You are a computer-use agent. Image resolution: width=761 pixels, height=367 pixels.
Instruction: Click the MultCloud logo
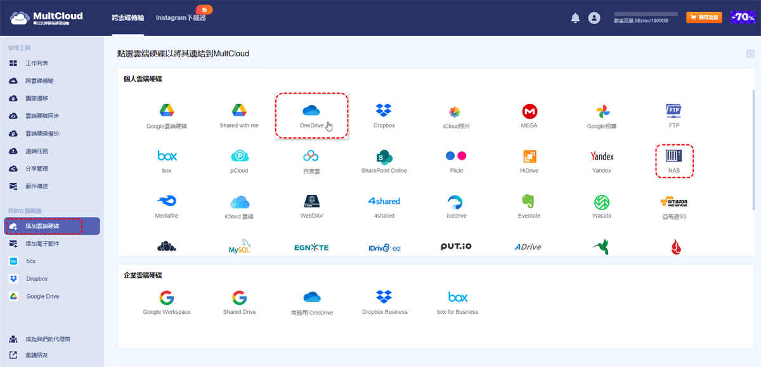pos(46,18)
